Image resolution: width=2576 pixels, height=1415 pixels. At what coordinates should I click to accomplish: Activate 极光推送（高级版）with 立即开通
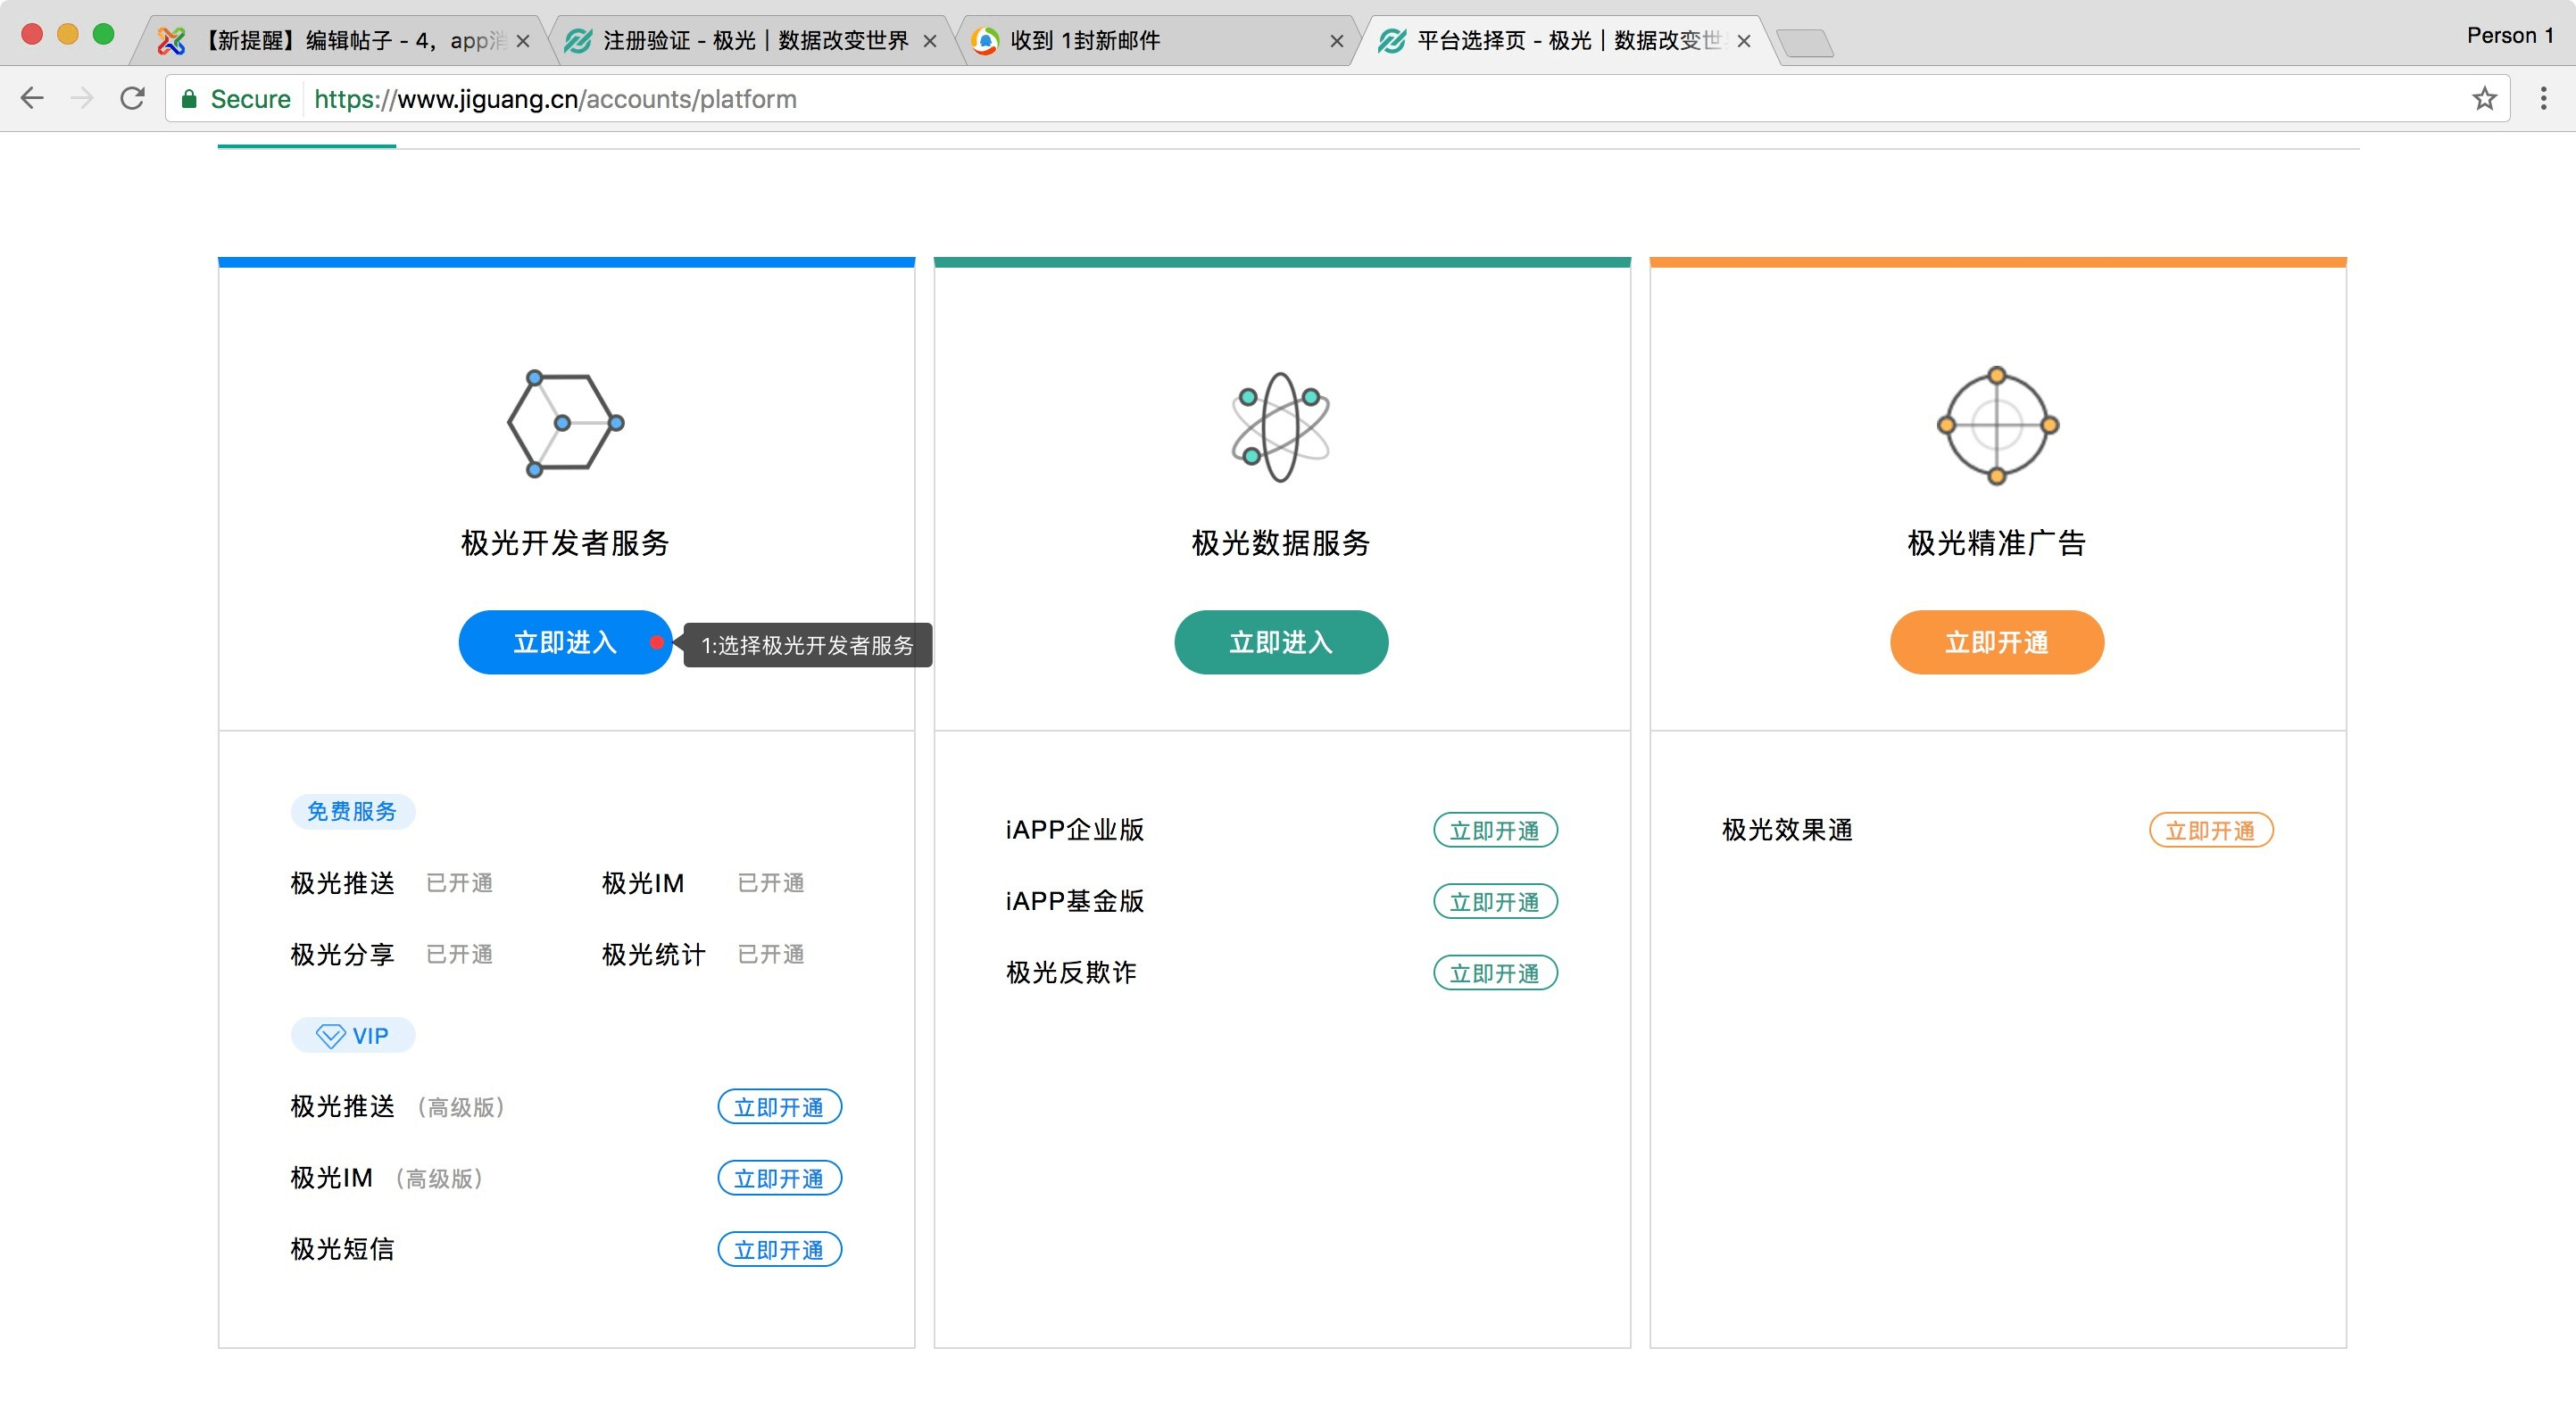point(779,1107)
